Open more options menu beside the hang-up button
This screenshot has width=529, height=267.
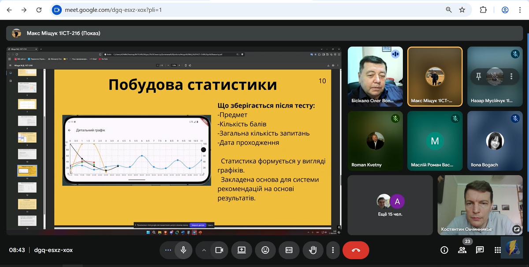tap(333, 250)
